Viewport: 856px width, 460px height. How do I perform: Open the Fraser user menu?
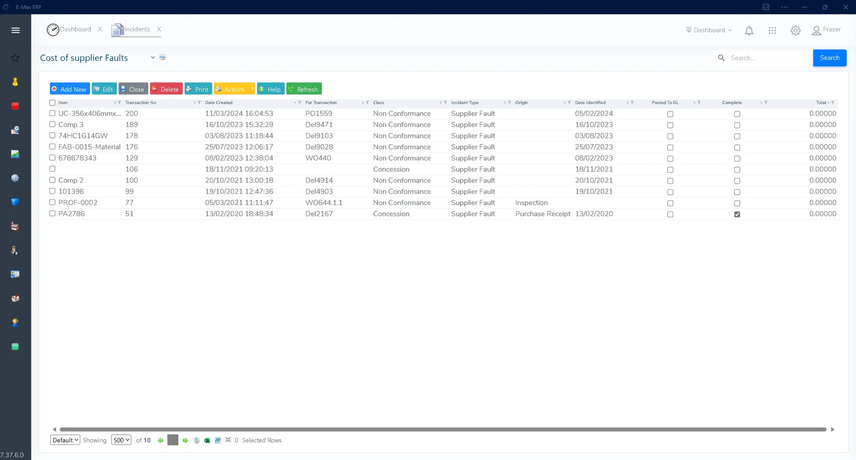[x=826, y=30]
